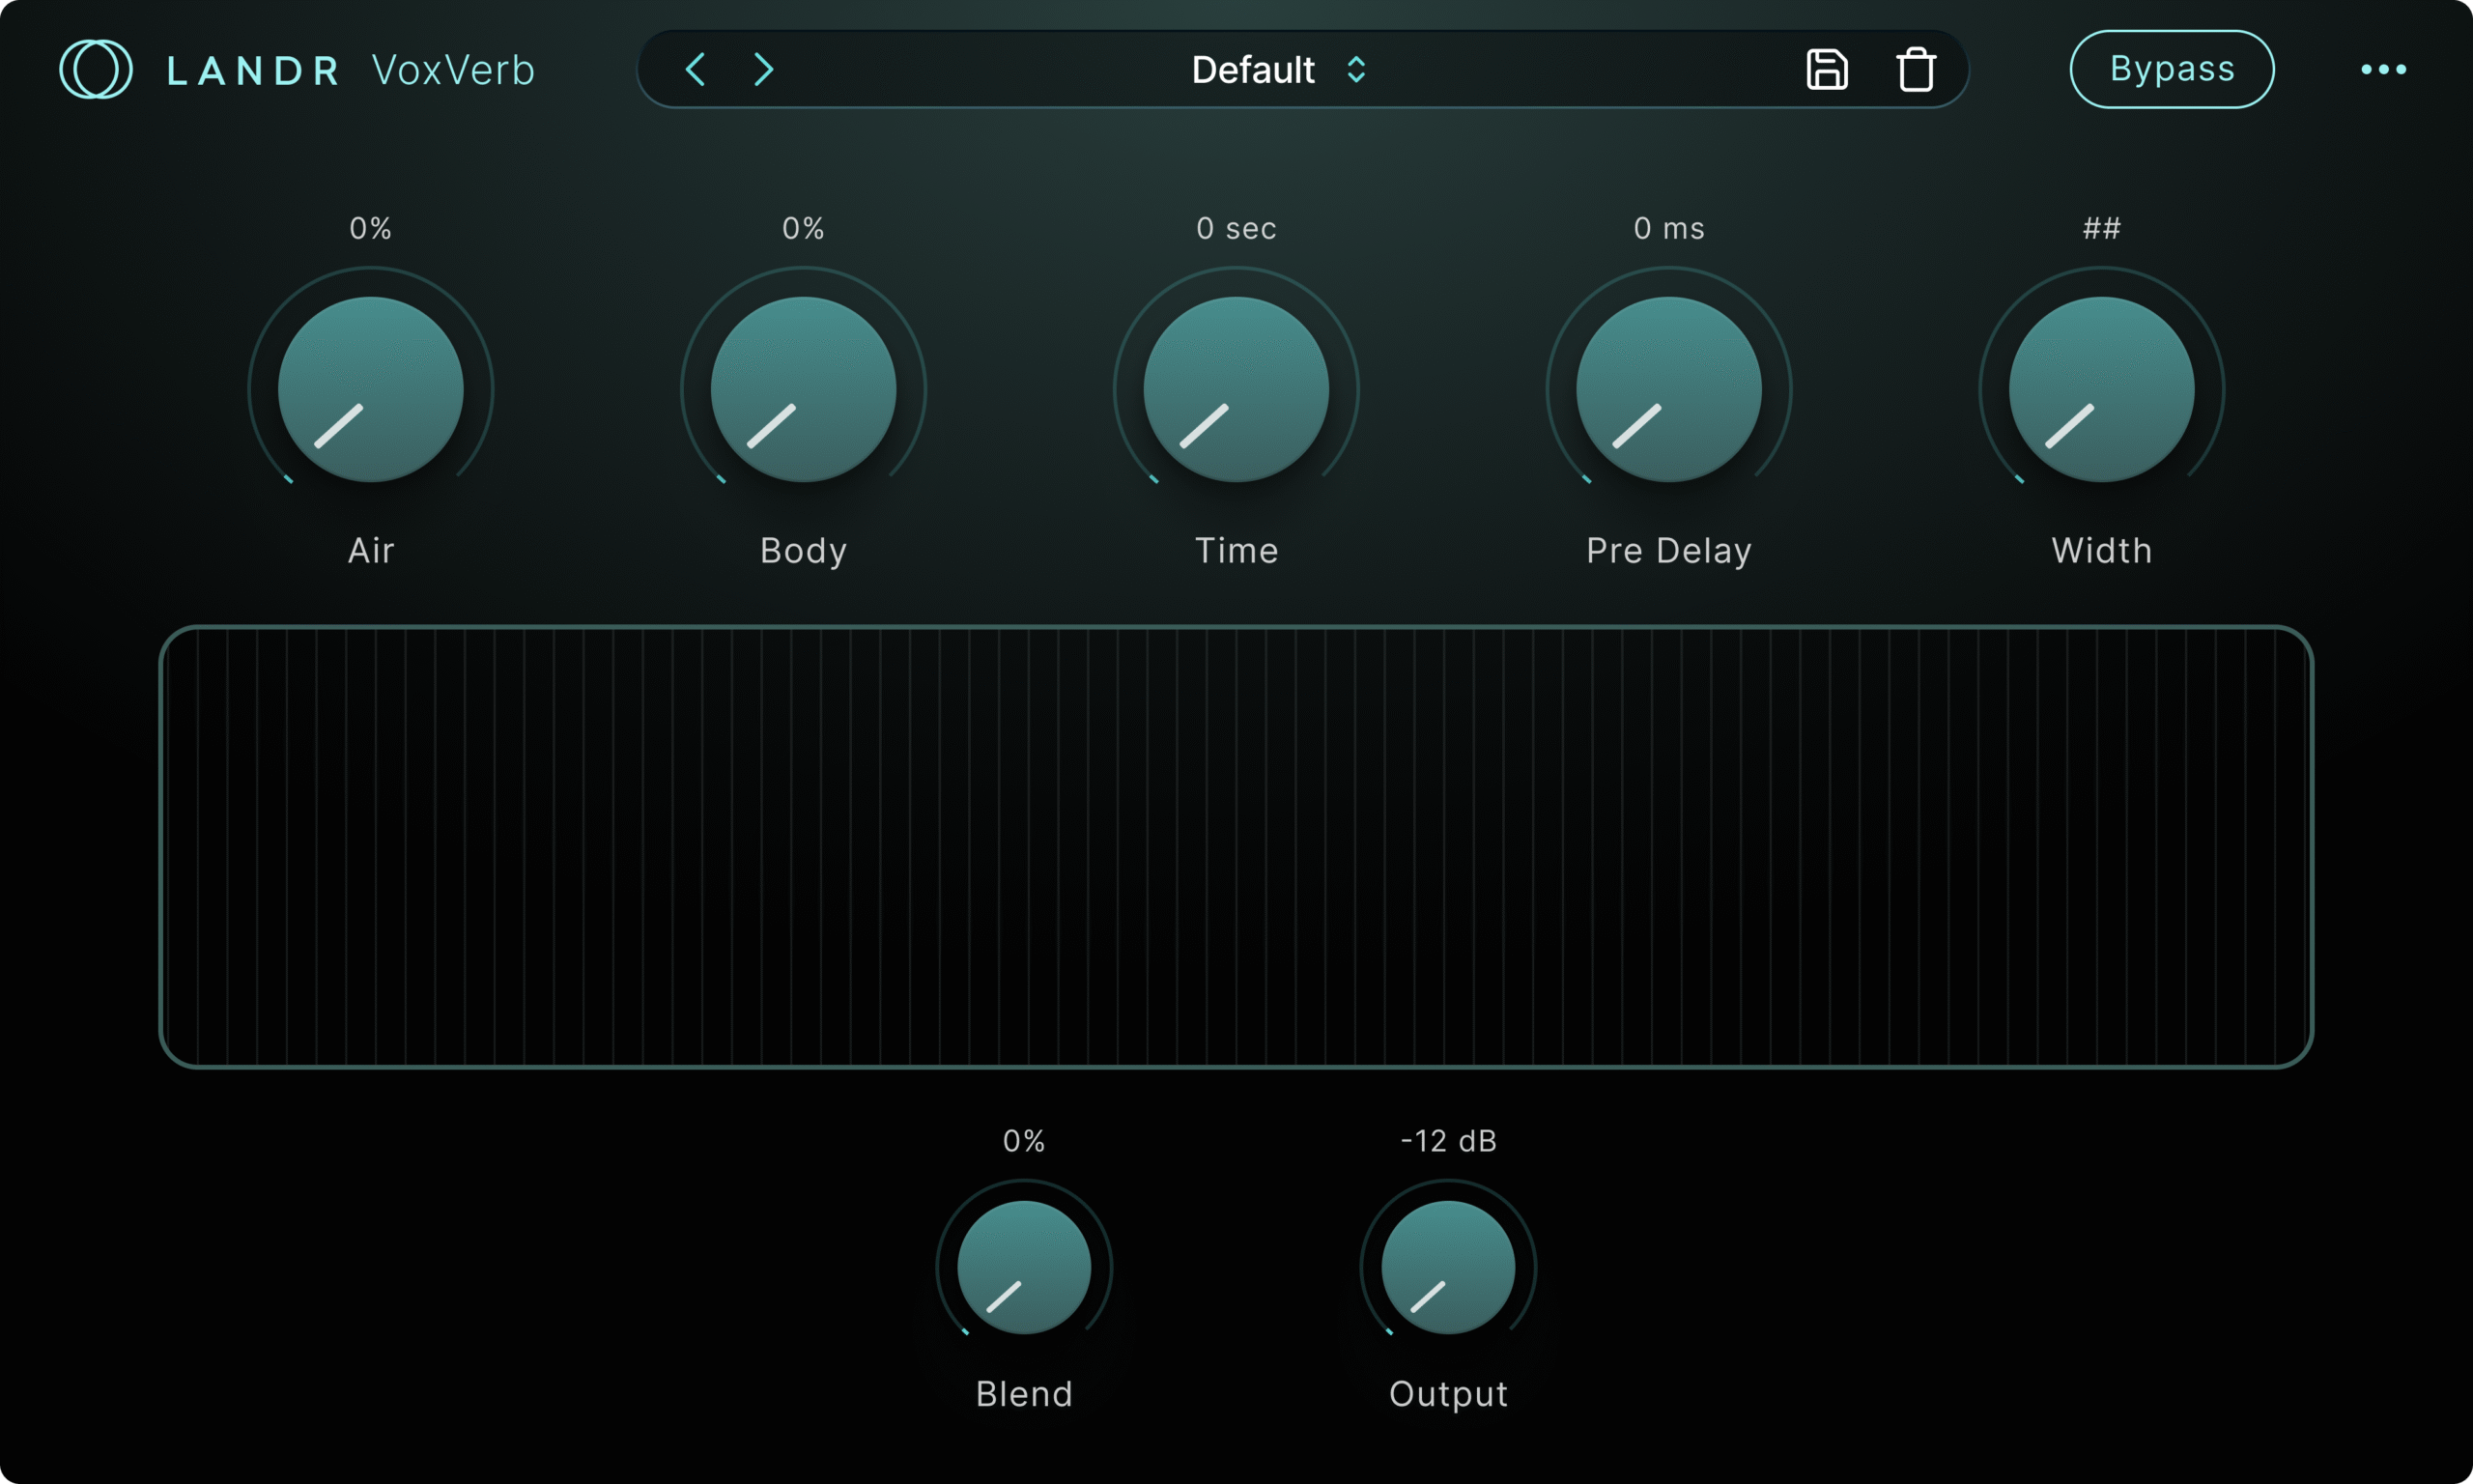Click the Blend knob
This screenshot has height=1484, width=2473.
[x=1024, y=1267]
